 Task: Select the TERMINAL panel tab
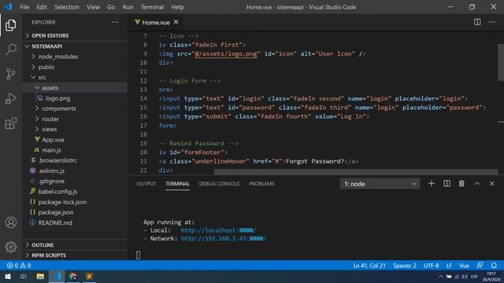point(177,183)
